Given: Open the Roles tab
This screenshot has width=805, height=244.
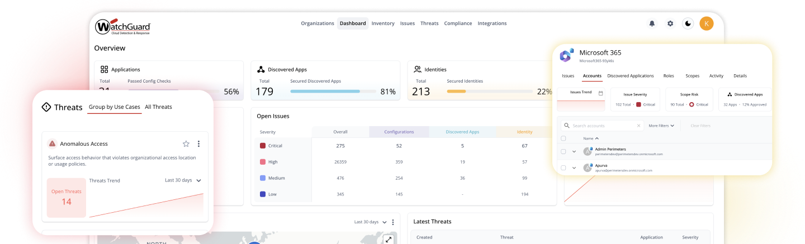Looking at the screenshot, I should coord(669,76).
